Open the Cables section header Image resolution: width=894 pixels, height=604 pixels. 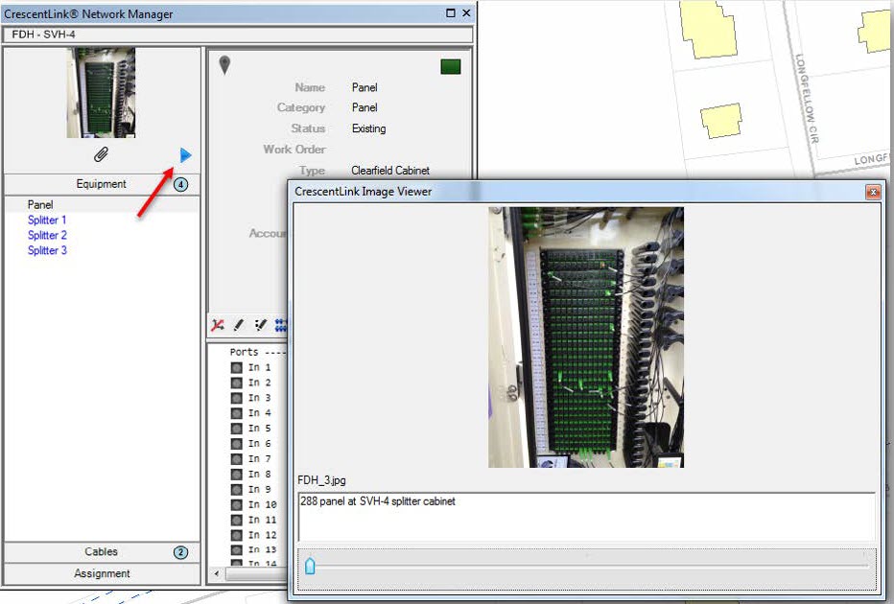102,551
